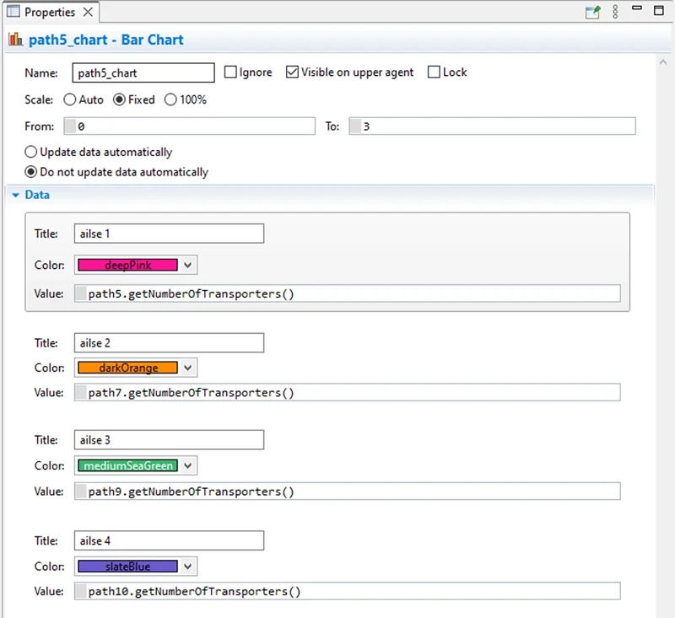Open the darkOrange color dropdown for ailse 2
675x618 pixels.
[186, 368]
